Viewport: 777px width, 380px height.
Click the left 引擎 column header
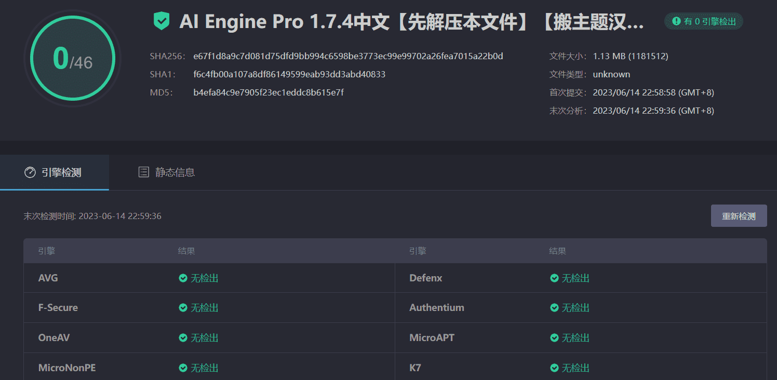click(x=47, y=251)
